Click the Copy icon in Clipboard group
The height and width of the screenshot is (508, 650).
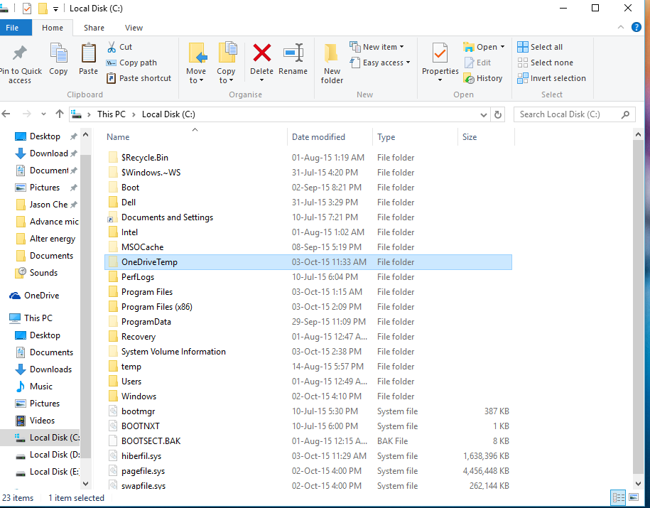click(x=58, y=54)
